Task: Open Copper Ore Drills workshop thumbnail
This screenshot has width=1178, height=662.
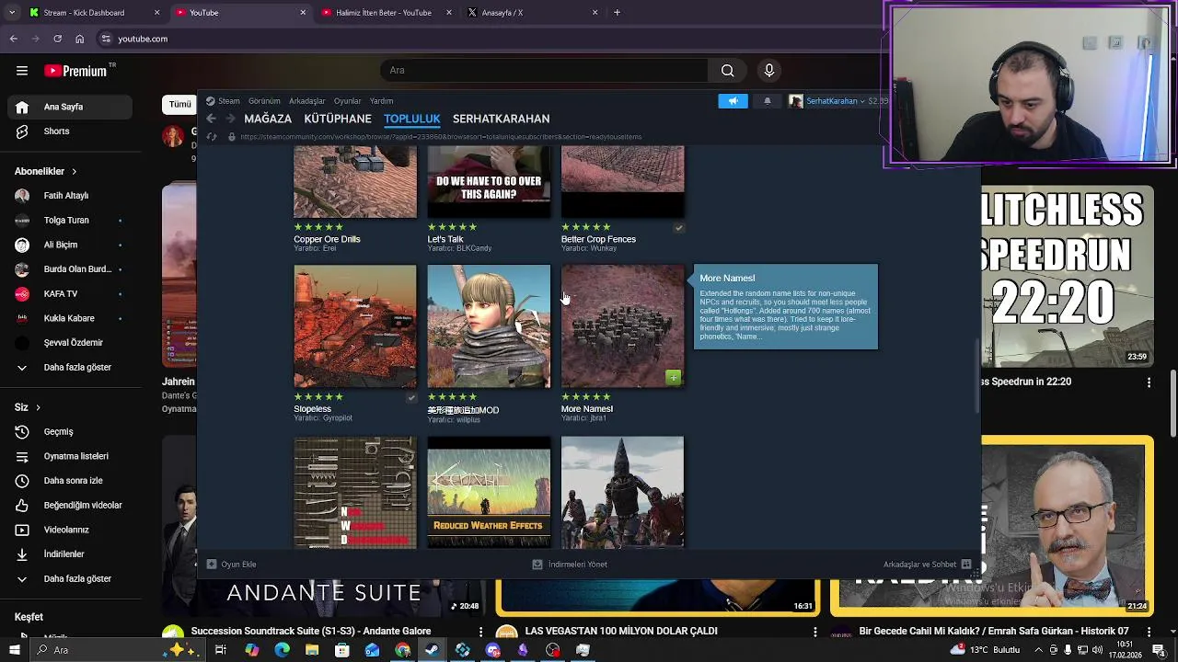Action: tap(354, 182)
